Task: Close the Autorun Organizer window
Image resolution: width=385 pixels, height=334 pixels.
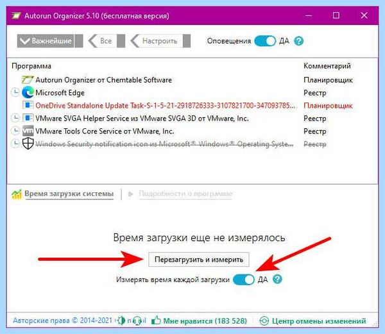Action: point(364,15)
